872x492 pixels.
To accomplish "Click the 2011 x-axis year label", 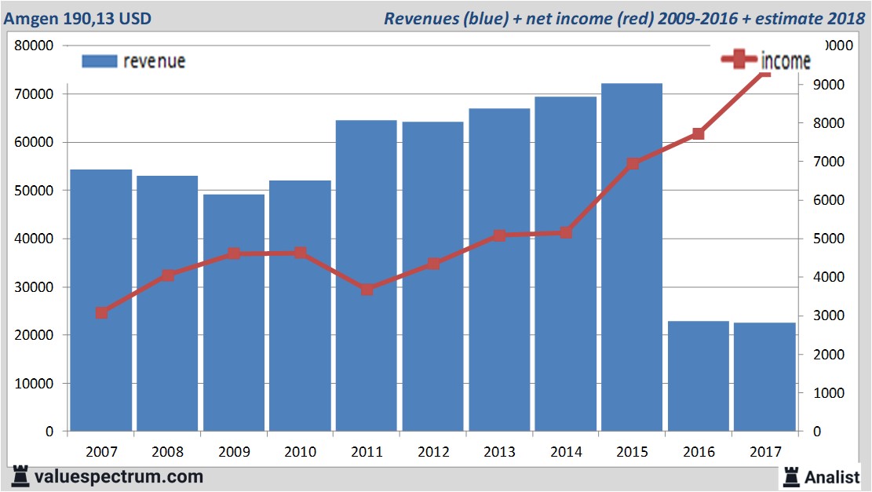I will point(367,451).
